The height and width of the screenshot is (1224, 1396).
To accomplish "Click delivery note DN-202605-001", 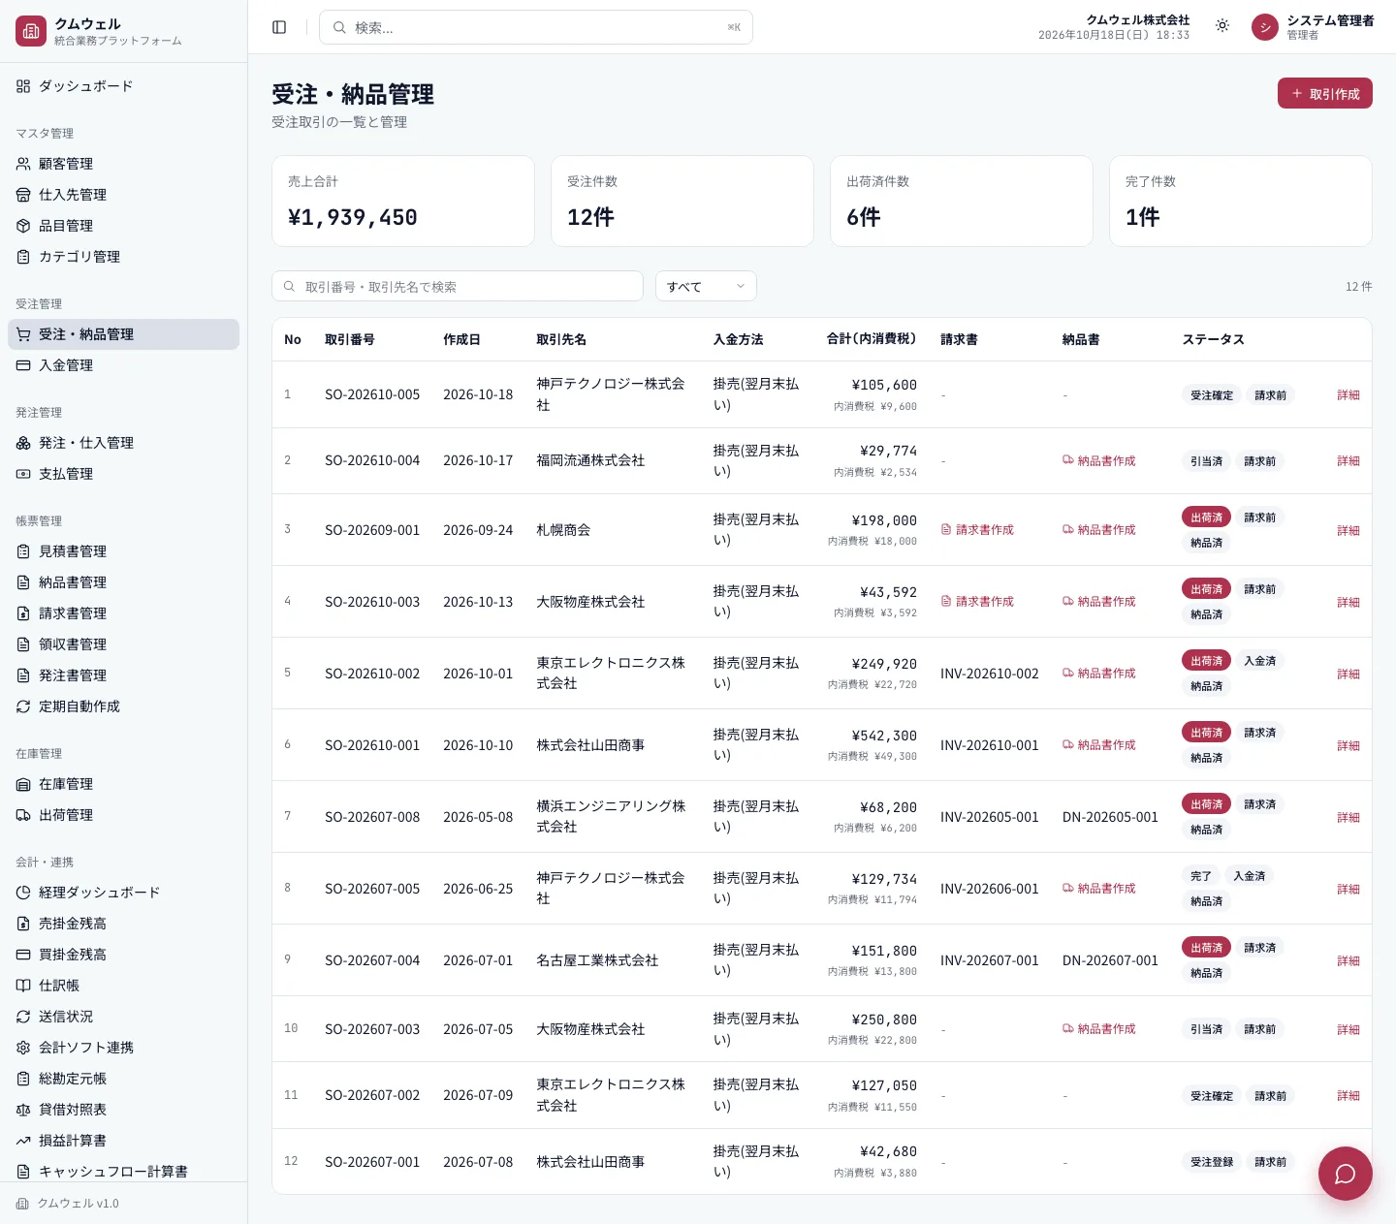I will (x=1110, y=817).
